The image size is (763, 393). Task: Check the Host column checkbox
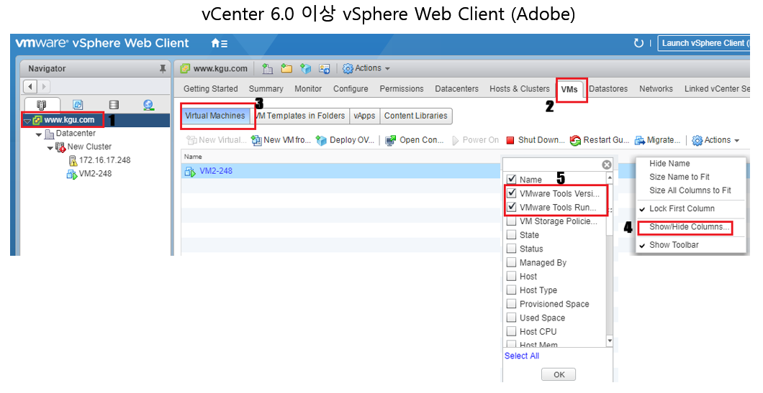click(x=511, y=276)
